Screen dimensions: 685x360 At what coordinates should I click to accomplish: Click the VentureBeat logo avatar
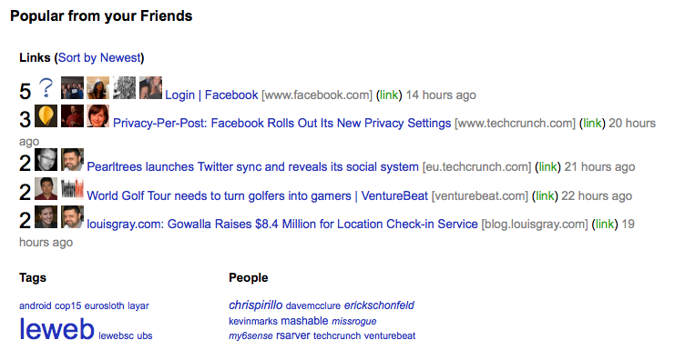coord(72,189)
